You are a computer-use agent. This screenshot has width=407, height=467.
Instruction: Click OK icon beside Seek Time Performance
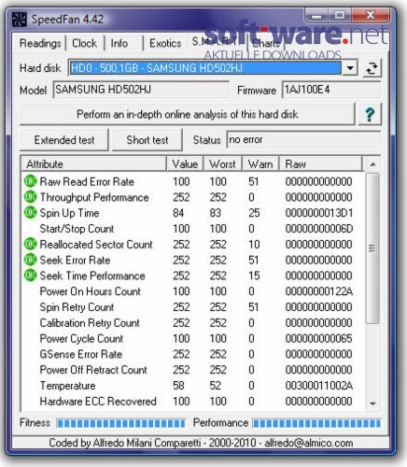[x=30, y=276]
